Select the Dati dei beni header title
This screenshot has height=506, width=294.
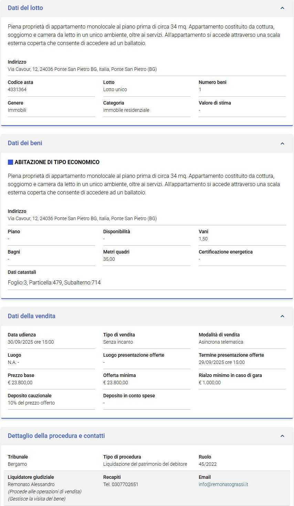25,143
